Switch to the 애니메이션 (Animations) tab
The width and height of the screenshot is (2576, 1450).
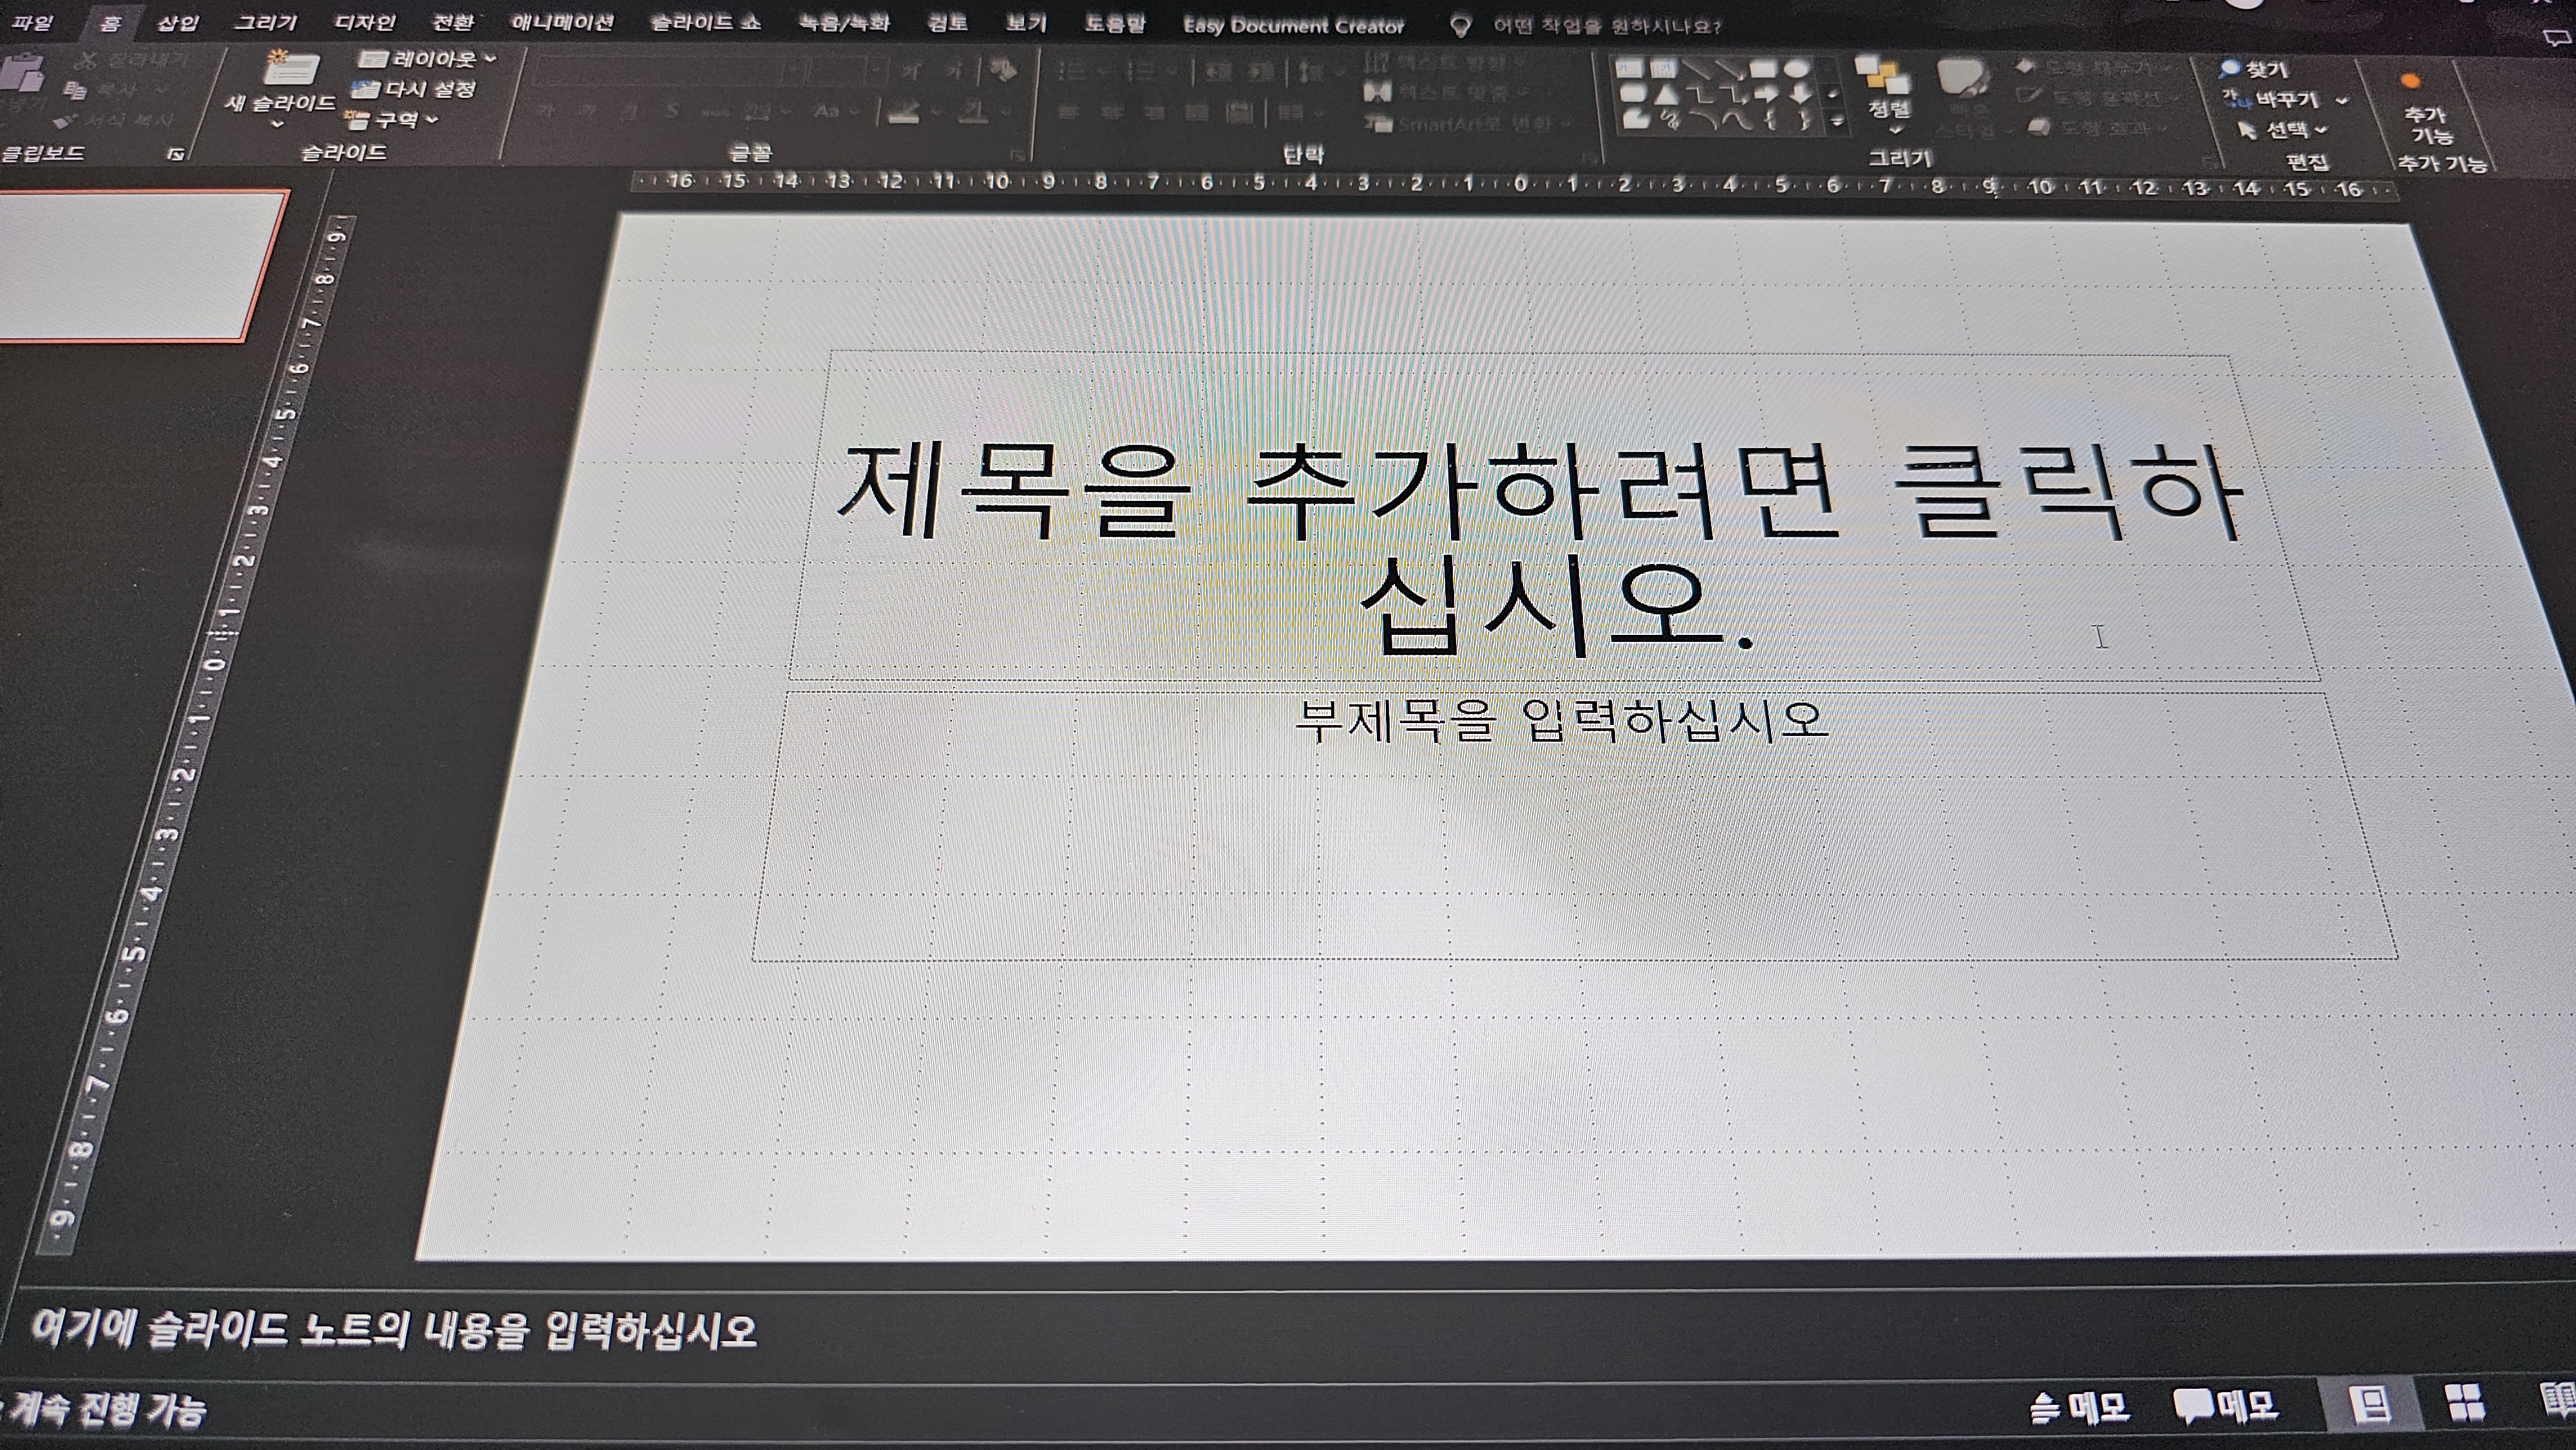[562, 22]
